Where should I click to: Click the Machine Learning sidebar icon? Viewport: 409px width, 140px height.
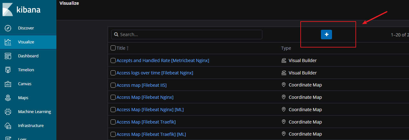point(8,112)
